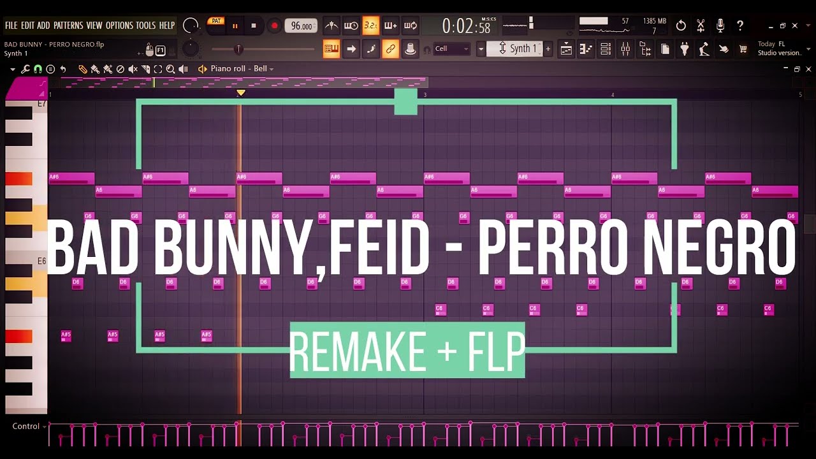The width and height of the screenshot is (816, 459).
Task: Open the plugin picker icon
Action: pyautogui.click(x=685, y=49)
